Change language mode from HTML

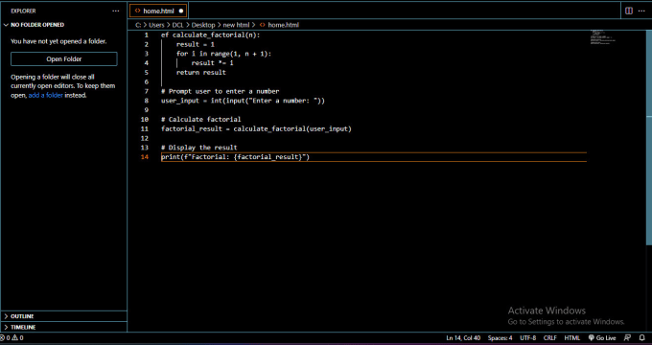click(x=571, y=338)
